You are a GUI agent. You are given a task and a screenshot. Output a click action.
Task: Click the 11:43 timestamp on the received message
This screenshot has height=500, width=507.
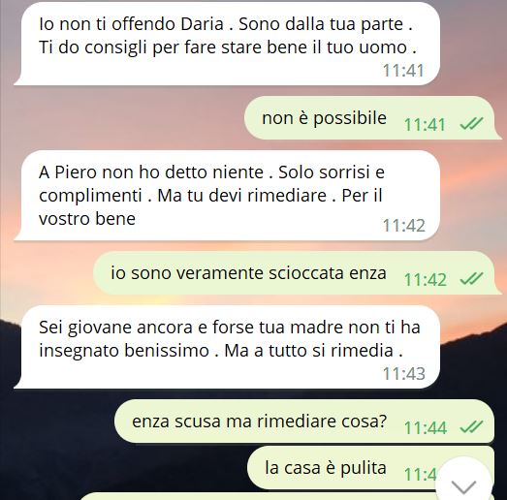point(404,374)
